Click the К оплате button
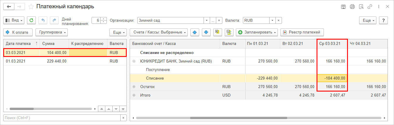 pos(18,32)
